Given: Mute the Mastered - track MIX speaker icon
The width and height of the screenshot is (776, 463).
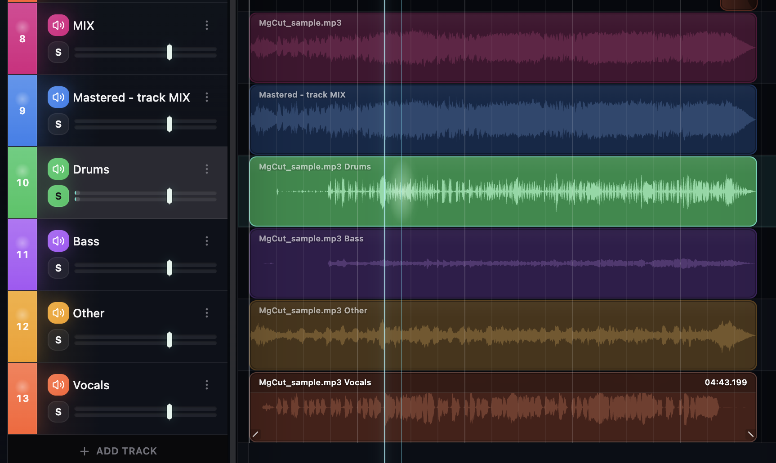Looking at the screenshot, I should 58,97.
